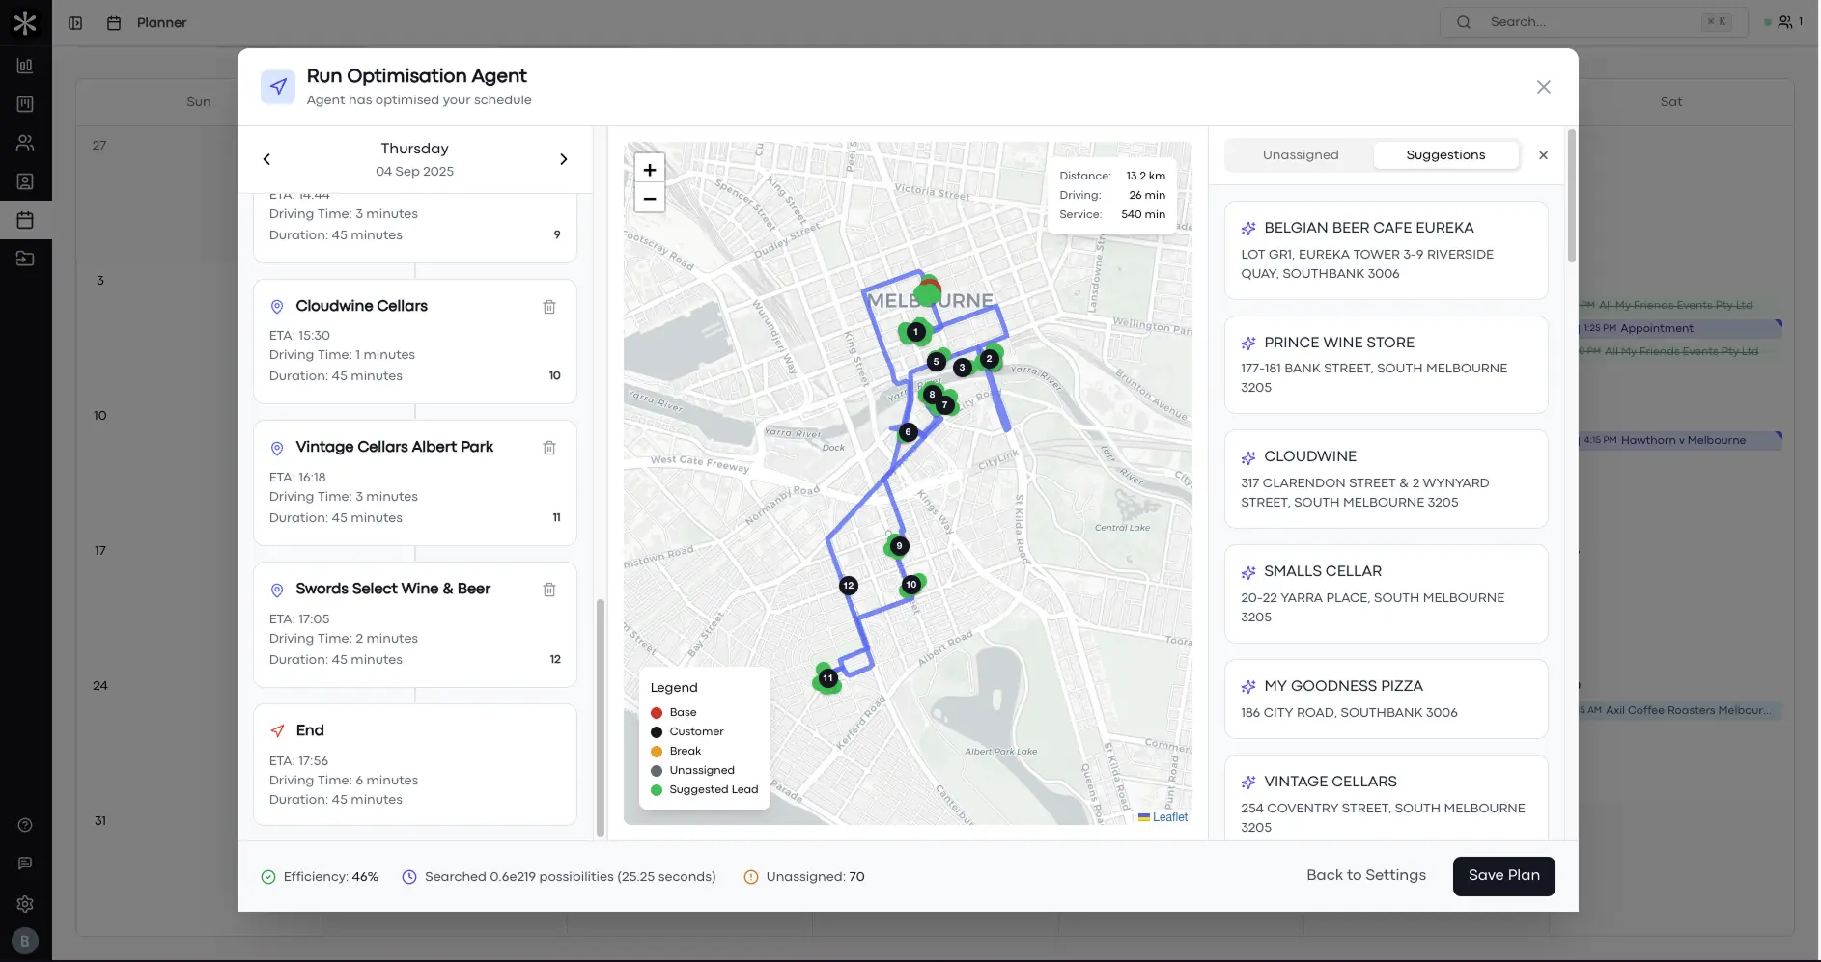The height and width of the screenshot is (962, 1821).
Task: Close the suggestions side panel
Action: click(1543, 155)
